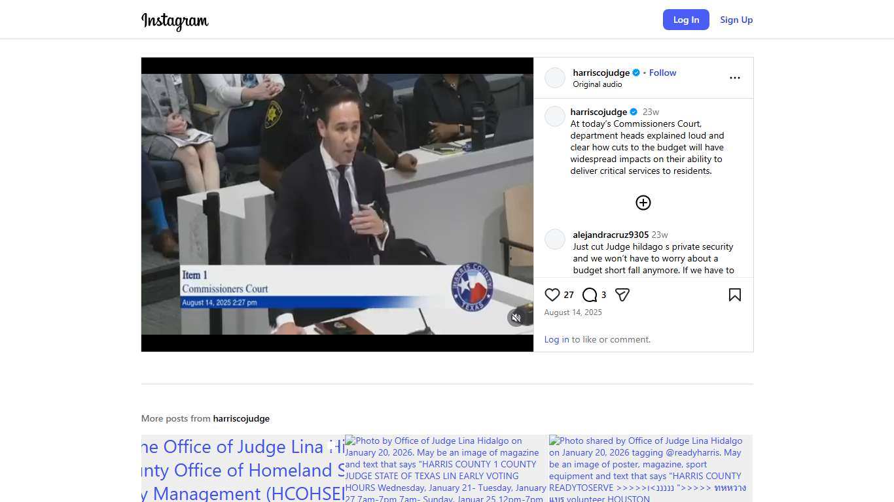Open the early voting hours post thumbnail
The width and height of the screenshot is (894, 502).
(x=446, y=468)
